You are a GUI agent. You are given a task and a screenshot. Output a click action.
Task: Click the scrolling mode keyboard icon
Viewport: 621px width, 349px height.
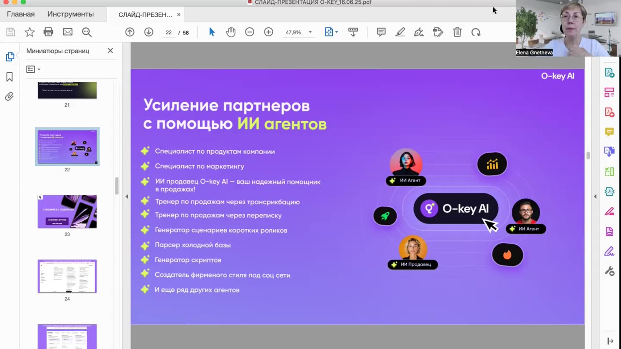(353, 32)
